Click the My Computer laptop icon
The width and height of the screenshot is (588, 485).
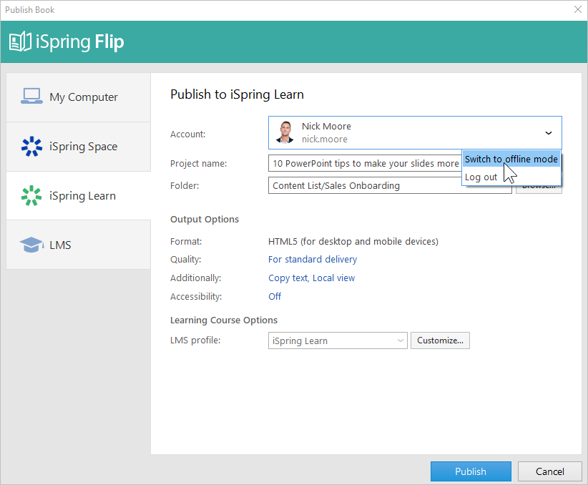[31, 97]
